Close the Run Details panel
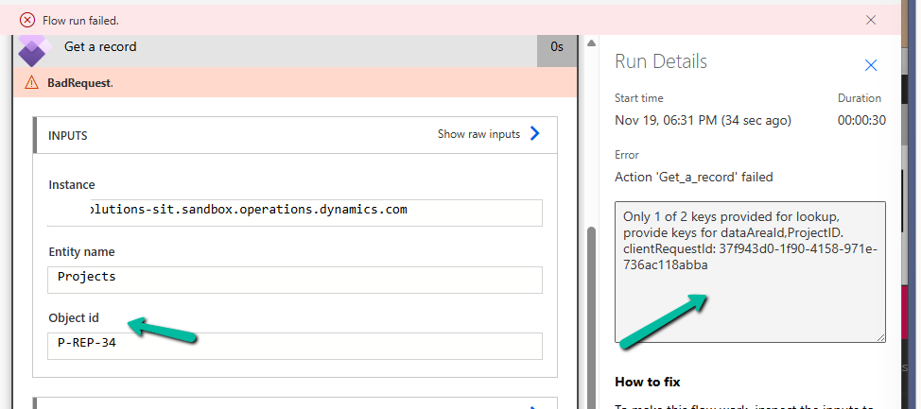This screenshot has width=921, height=409. [871, 65]
